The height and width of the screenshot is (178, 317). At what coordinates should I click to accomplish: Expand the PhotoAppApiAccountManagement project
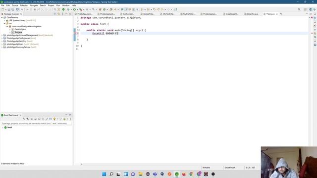[2, 35]
